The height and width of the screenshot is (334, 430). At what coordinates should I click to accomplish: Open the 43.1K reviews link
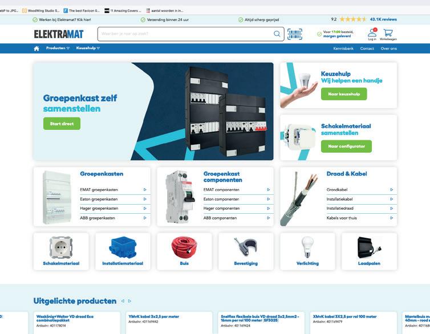click(383, 19)
